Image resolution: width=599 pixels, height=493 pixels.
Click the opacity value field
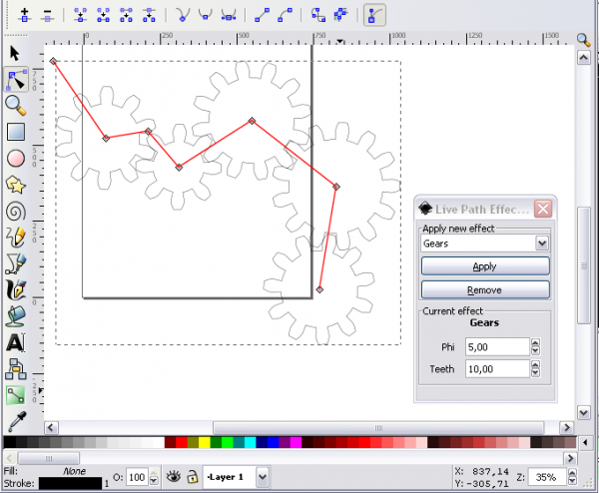pyautogui.click(x=137, y=477)
